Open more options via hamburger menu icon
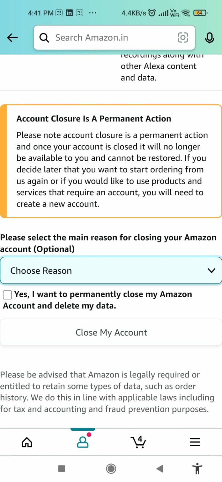 (x=195, y=442)
